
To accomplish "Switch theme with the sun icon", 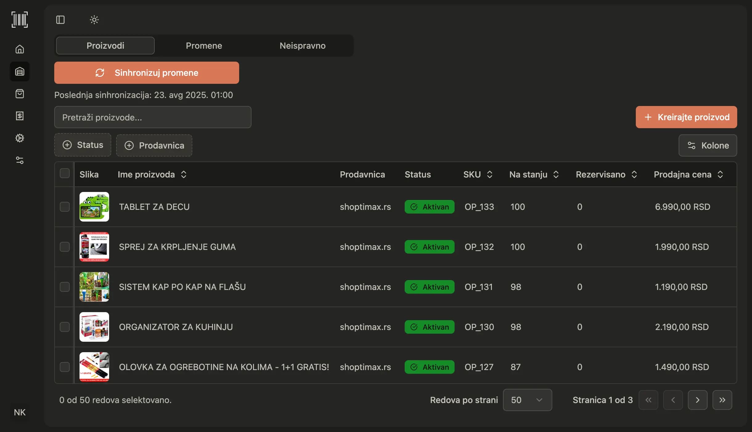I will (x=94, y=20).
